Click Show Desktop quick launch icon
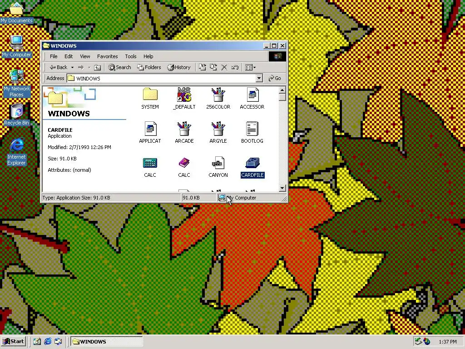 click(37, 342)
